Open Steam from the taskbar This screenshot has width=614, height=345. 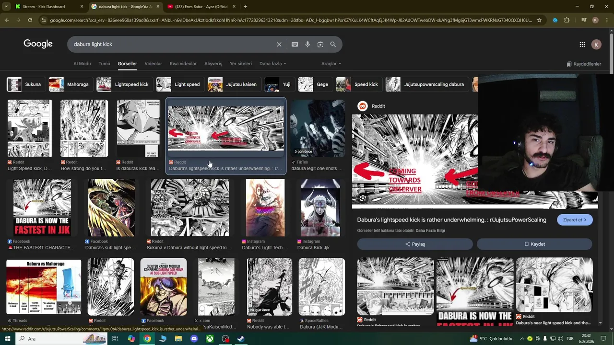point(241,339)
